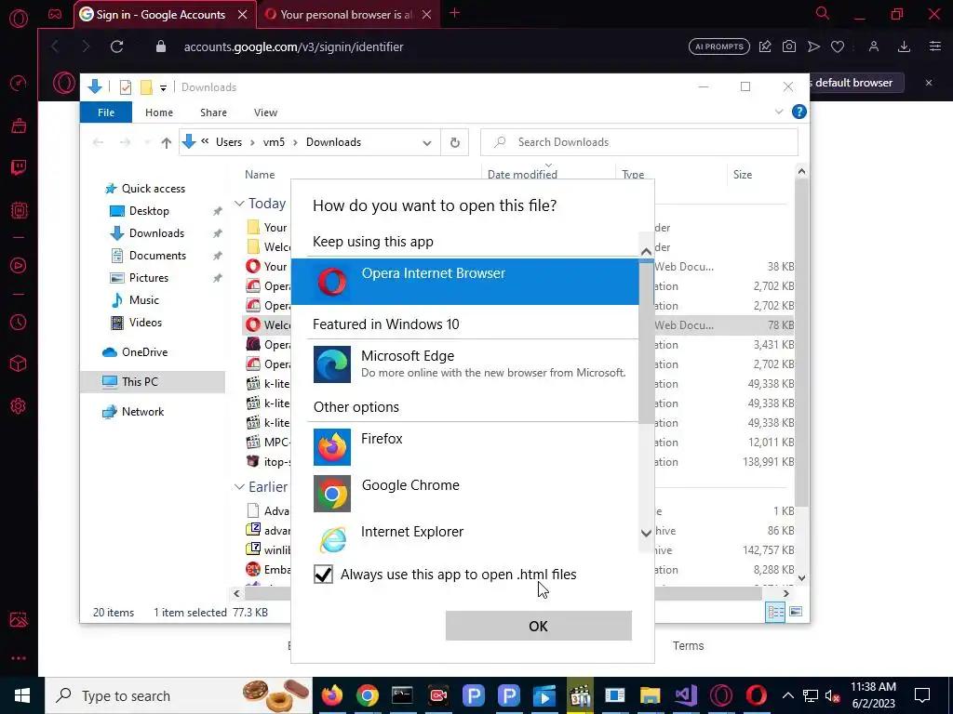Switch to Sign in - Google Accounts tab

click(161, 15)
